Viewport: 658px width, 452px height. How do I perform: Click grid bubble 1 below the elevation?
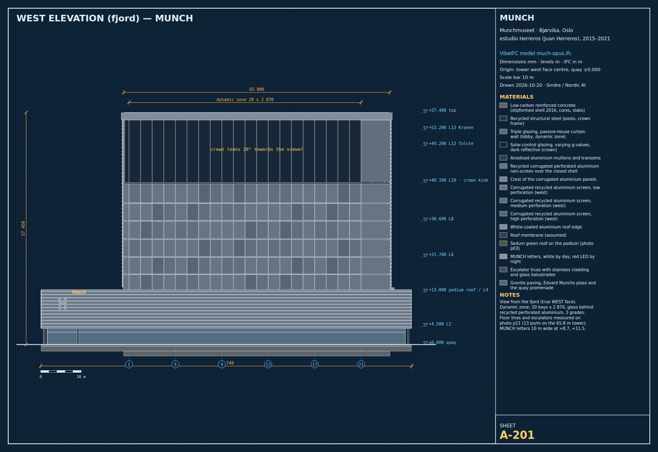coord(129,364)
